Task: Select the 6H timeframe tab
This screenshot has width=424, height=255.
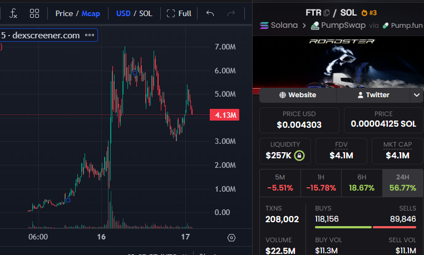Action: 362,183
